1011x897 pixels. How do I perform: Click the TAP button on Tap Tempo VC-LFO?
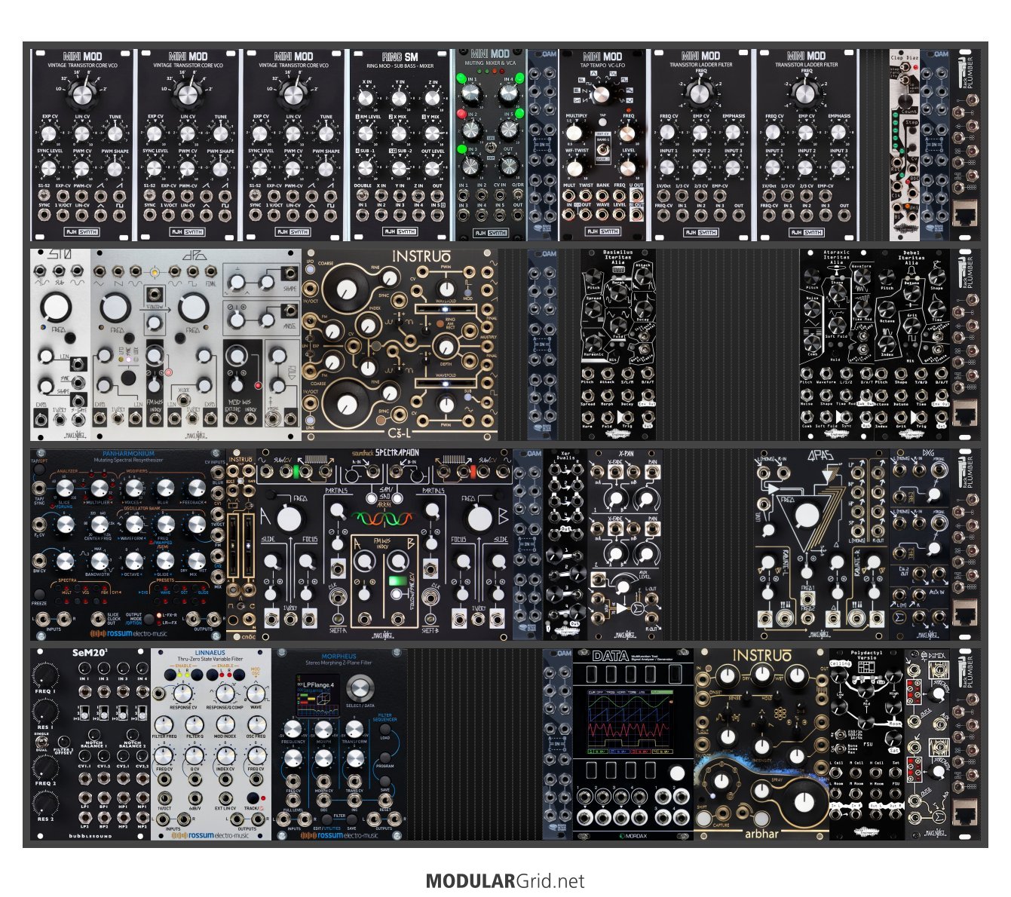coord(603,123)
